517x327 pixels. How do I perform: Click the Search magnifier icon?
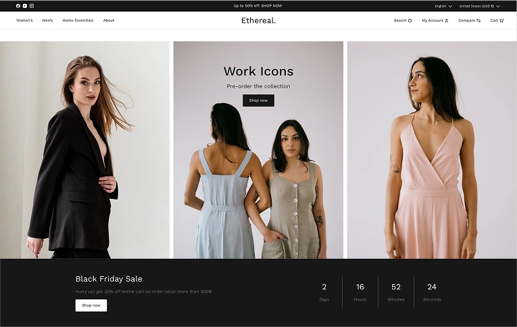(x=410, y=21)
